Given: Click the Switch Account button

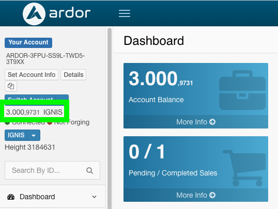Looking at the screenshot, I should point(30,98).
